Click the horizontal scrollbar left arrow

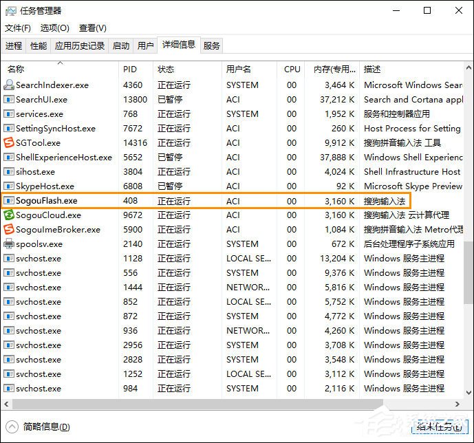(x=6, y=404)
